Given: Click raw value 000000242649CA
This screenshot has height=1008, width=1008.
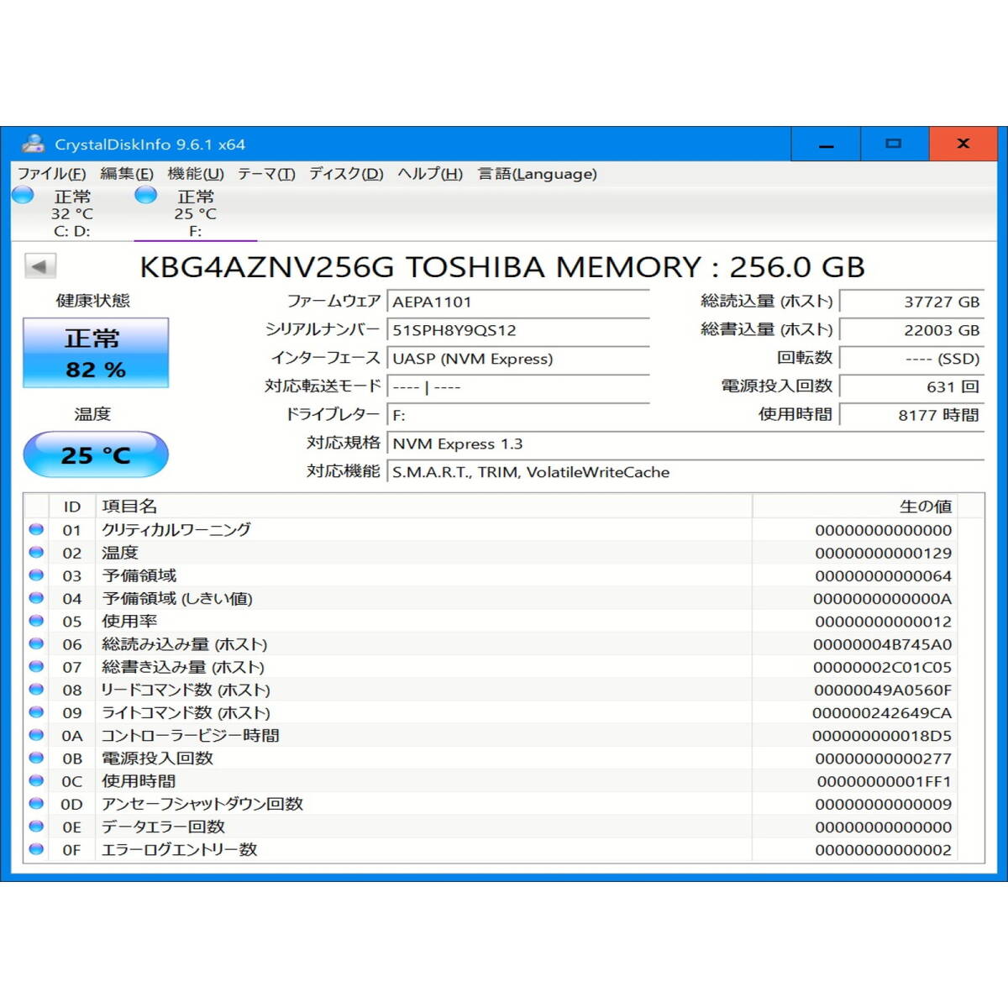Looking at the screenshot, I should 882,712.
